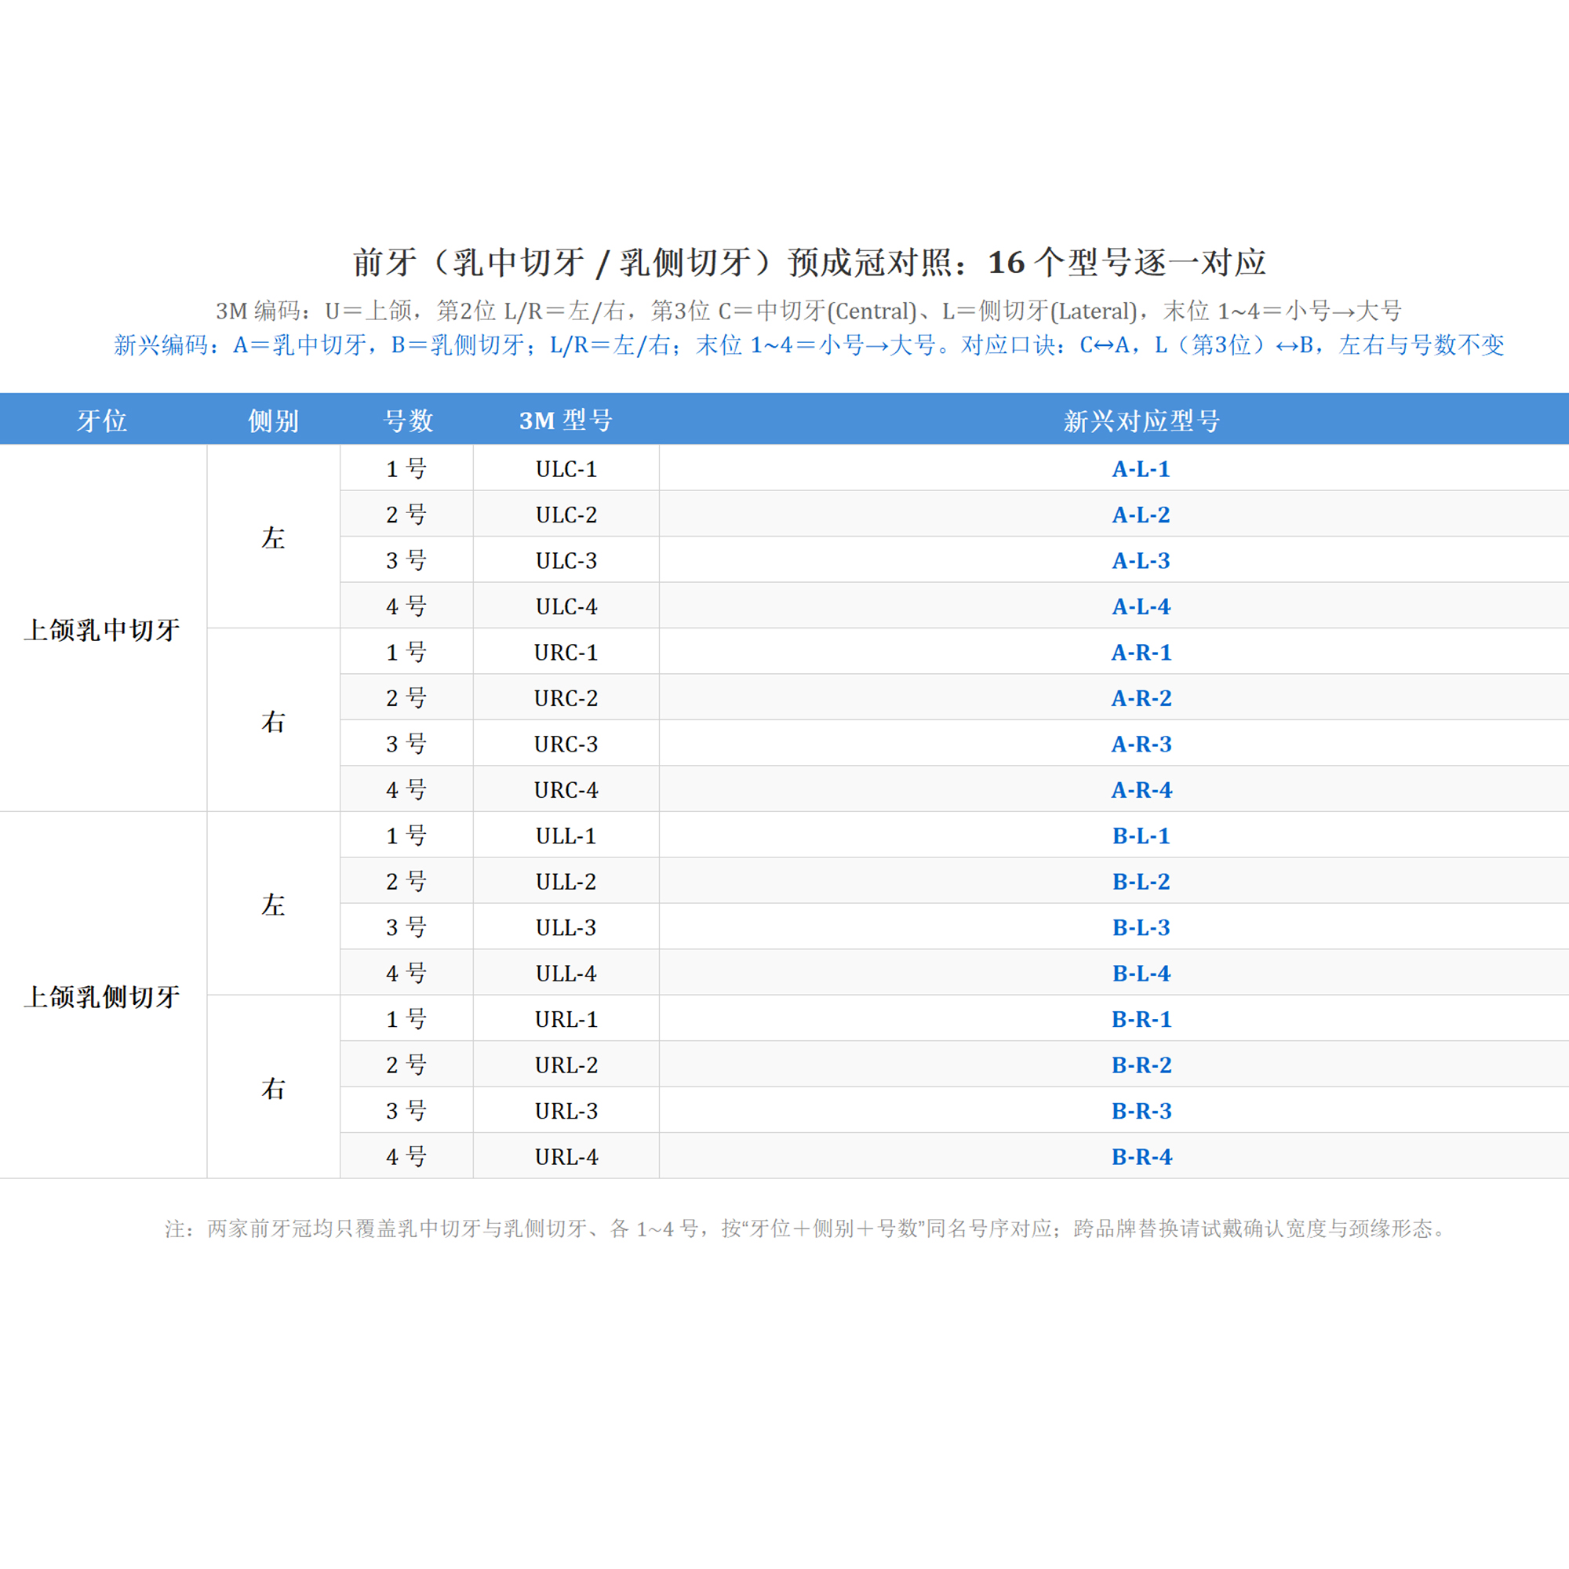Click the B-L-4 model code
Image resolution: width=1569 pixels, height=1569 pixels.
pos(1141,973)
